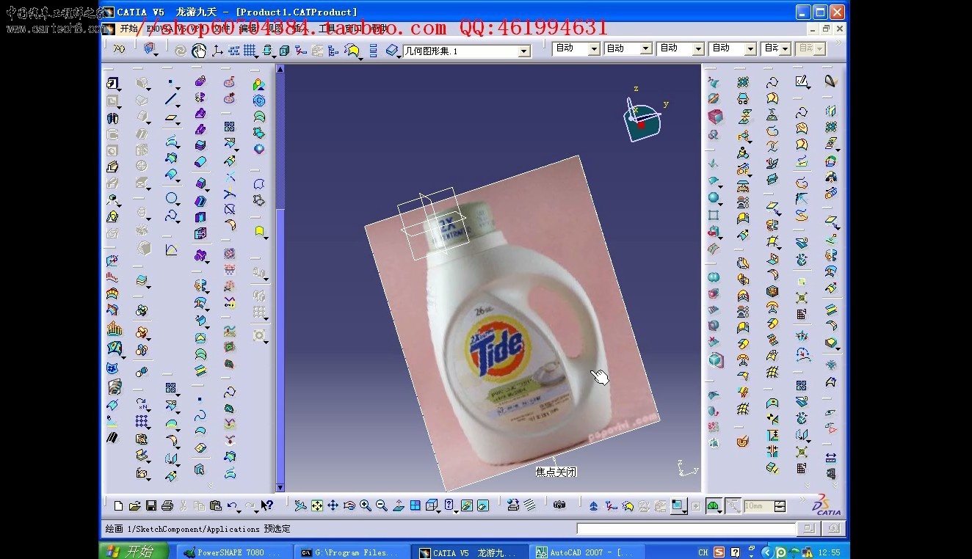
Task: Open the 工具 menu
Action: coord(327,29)
